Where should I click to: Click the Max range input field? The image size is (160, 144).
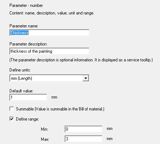[x=83, y=139]
